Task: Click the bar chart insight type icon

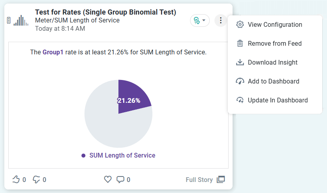Action: click(21, 20)
